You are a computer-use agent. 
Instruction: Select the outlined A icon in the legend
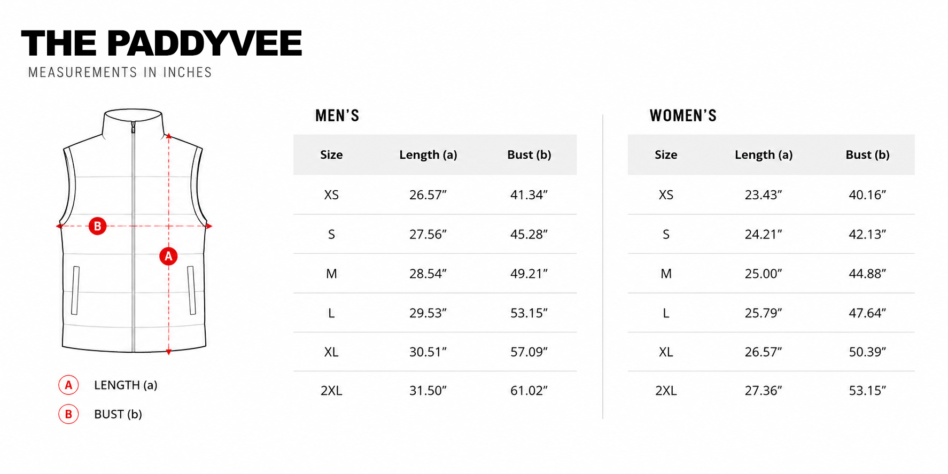click(x=68, y=385)
